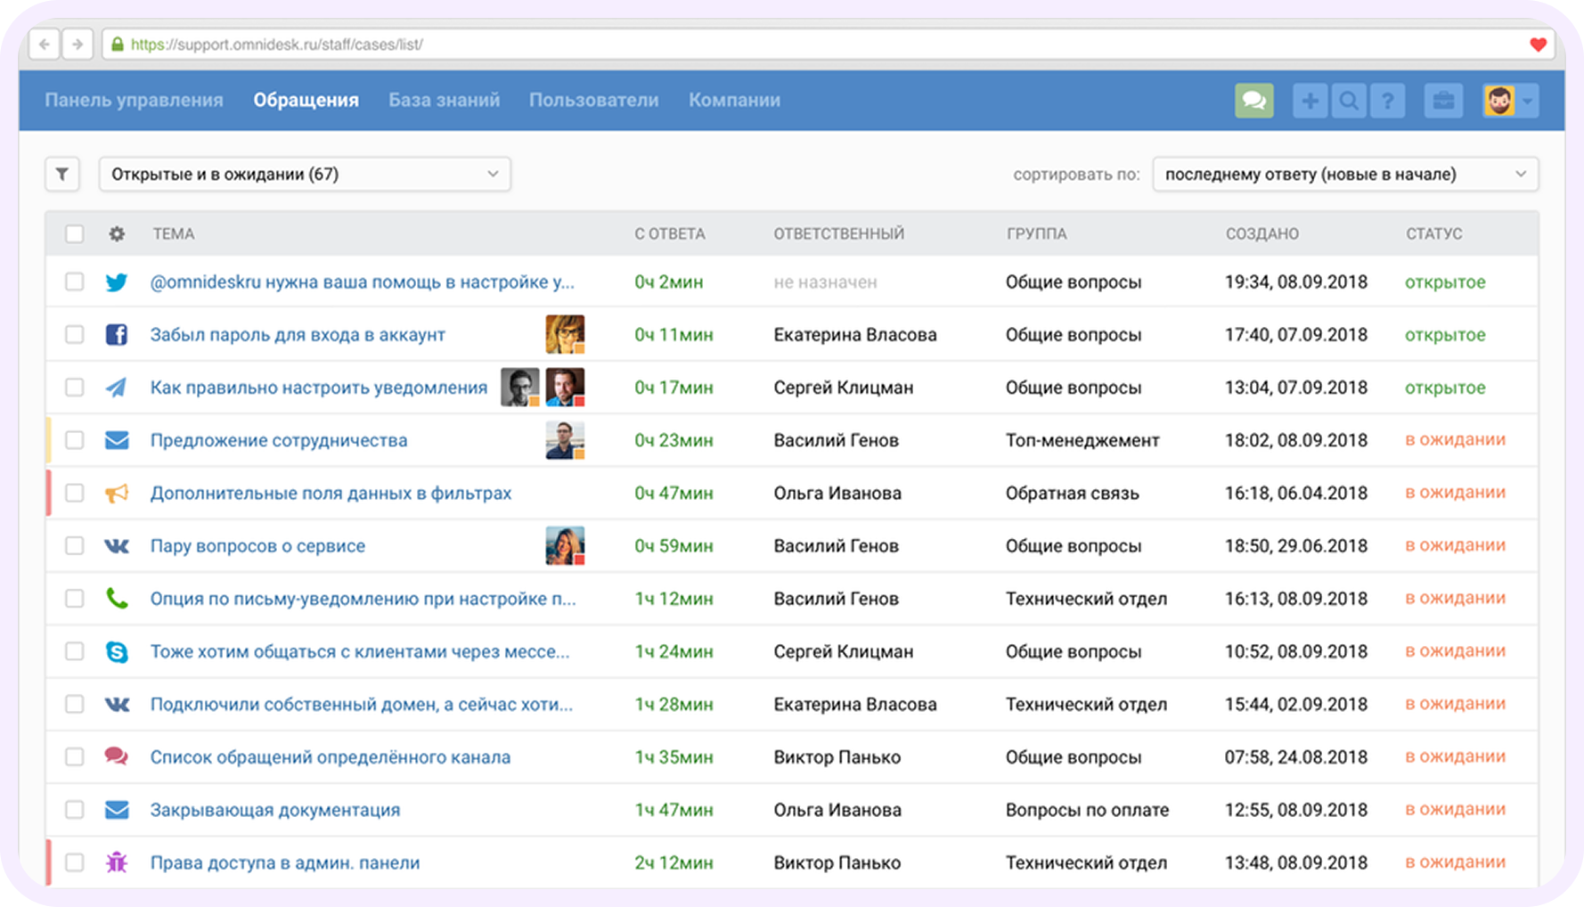Click the VK icon beside 'Пару вопросов о сервисе'

point(117,545)
